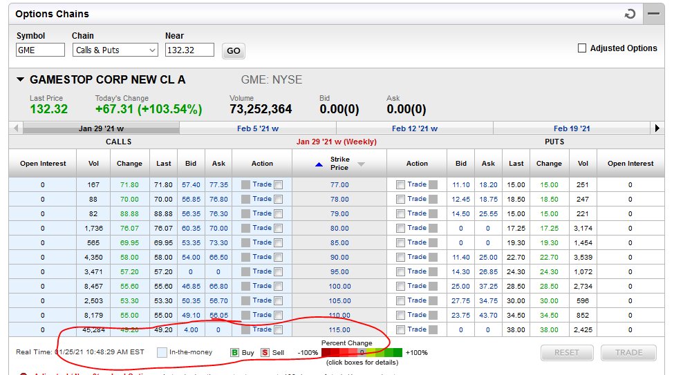This screenshot has height=375, width=692.
Task: Click the 80.00 strike price link
Action: tap(339, 229)
